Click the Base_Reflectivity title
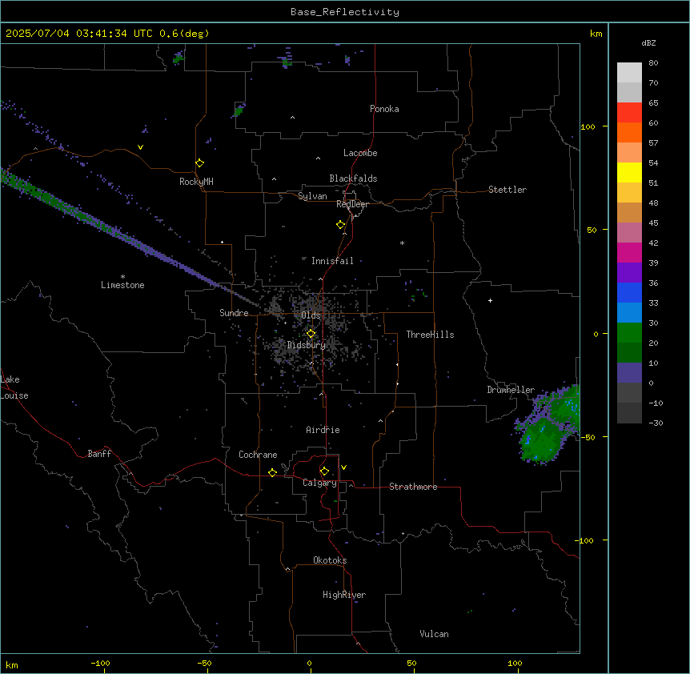Viewport: 690px width, 674px height. (345, 12)
